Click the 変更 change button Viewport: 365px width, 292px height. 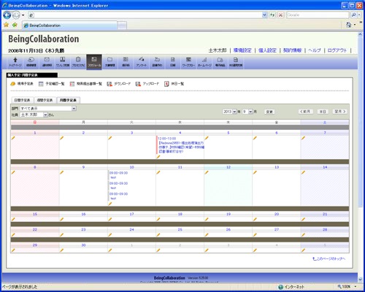(x=269, y=112)
